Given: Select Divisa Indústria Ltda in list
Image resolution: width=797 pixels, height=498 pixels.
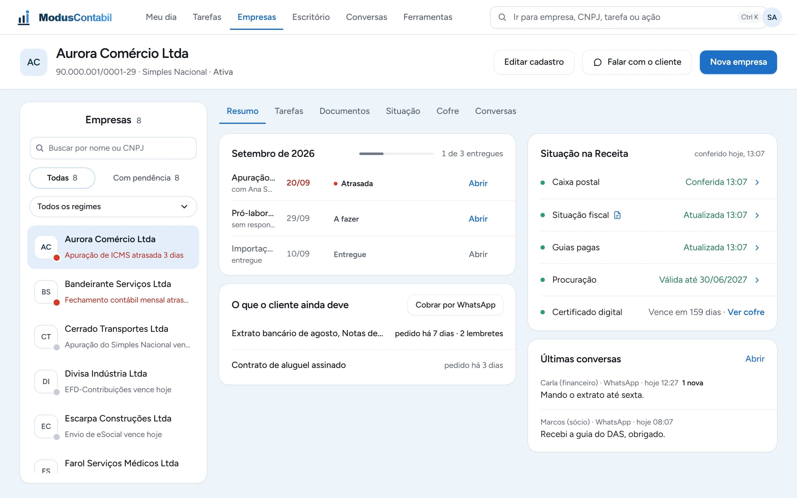Looking at the screenshot, I should pyautogui.click(x=113, y=381).
